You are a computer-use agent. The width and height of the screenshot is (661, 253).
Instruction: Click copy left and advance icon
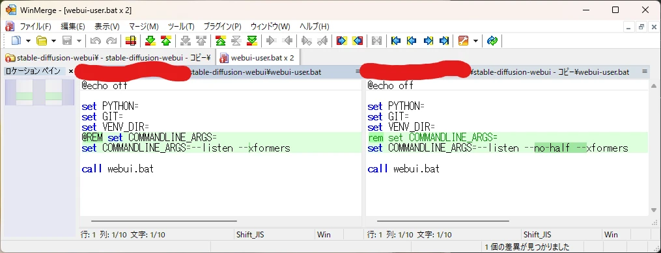[x=322, y=41]
